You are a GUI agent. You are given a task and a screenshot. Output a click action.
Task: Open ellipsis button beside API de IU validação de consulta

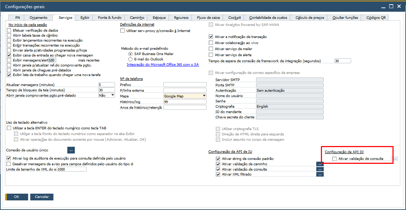tap(320, 169)
